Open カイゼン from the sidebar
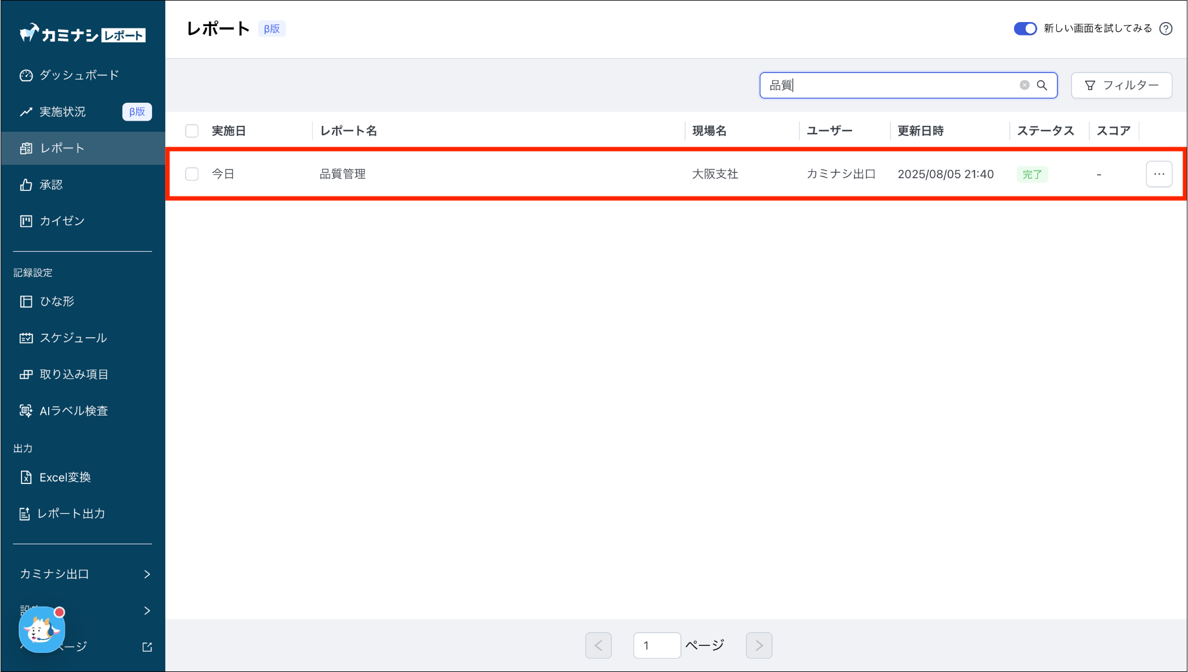 [61, 221]
